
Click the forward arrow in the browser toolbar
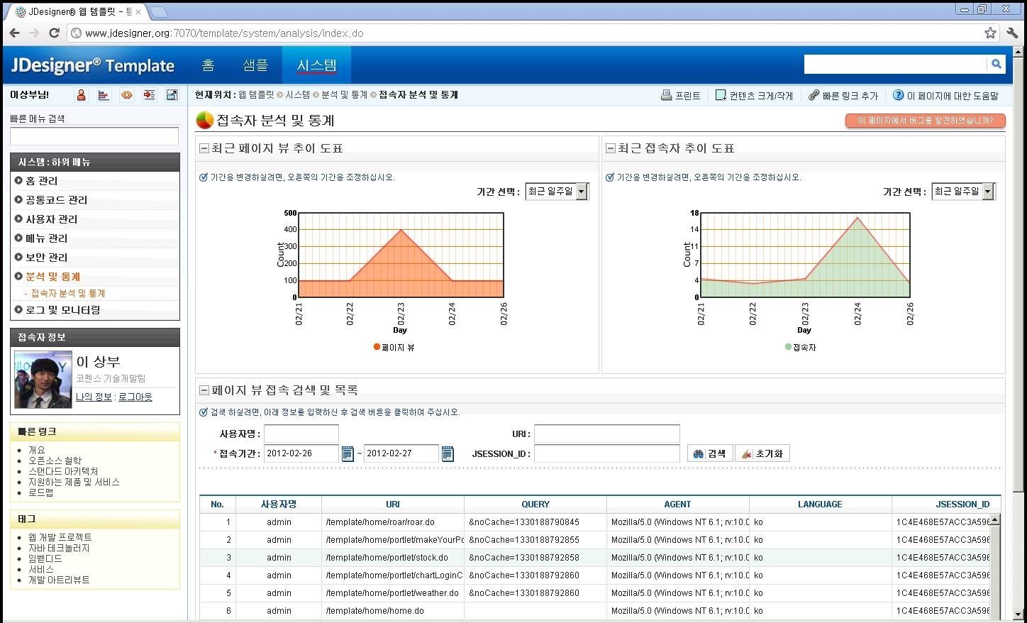point(34,33)
